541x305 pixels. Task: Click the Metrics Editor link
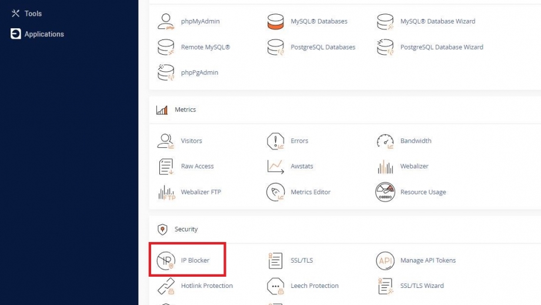tap(310, 192)
